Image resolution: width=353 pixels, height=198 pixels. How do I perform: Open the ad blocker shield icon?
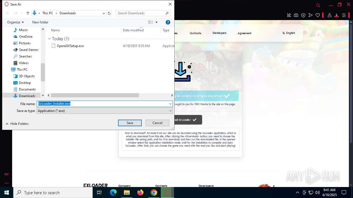(303, 15)
